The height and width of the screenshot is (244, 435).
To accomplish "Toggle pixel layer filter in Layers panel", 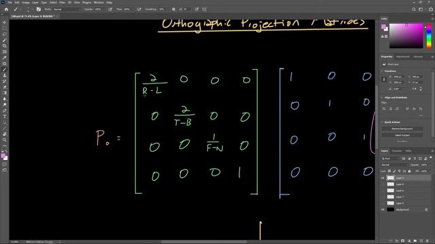I will click(404, 159).
